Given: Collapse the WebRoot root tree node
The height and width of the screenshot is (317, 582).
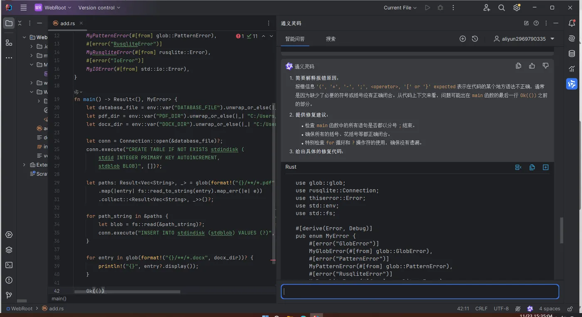Looking at the screenshot, I should pos(25,37).
